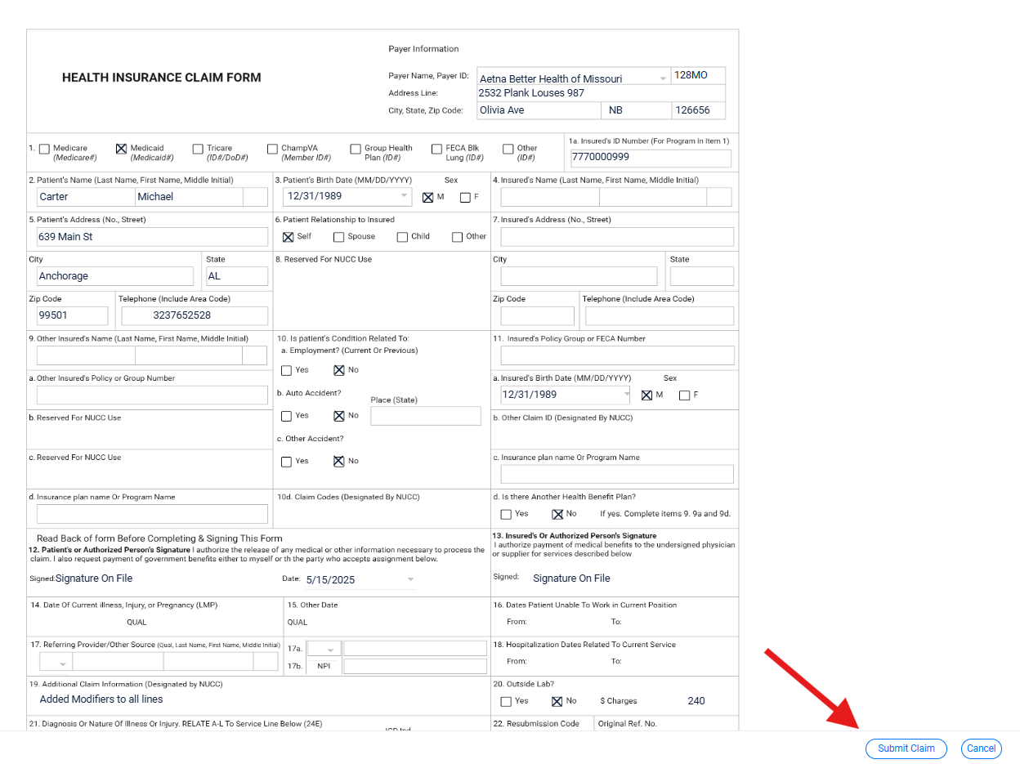
Task: Check patient sex F checkbox
Action: (465, 197)
